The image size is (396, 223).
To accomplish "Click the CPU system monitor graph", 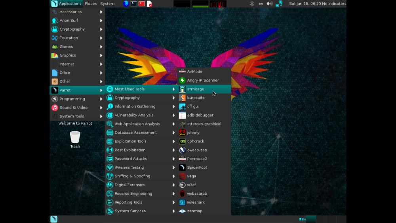I will tap(182, 4).
